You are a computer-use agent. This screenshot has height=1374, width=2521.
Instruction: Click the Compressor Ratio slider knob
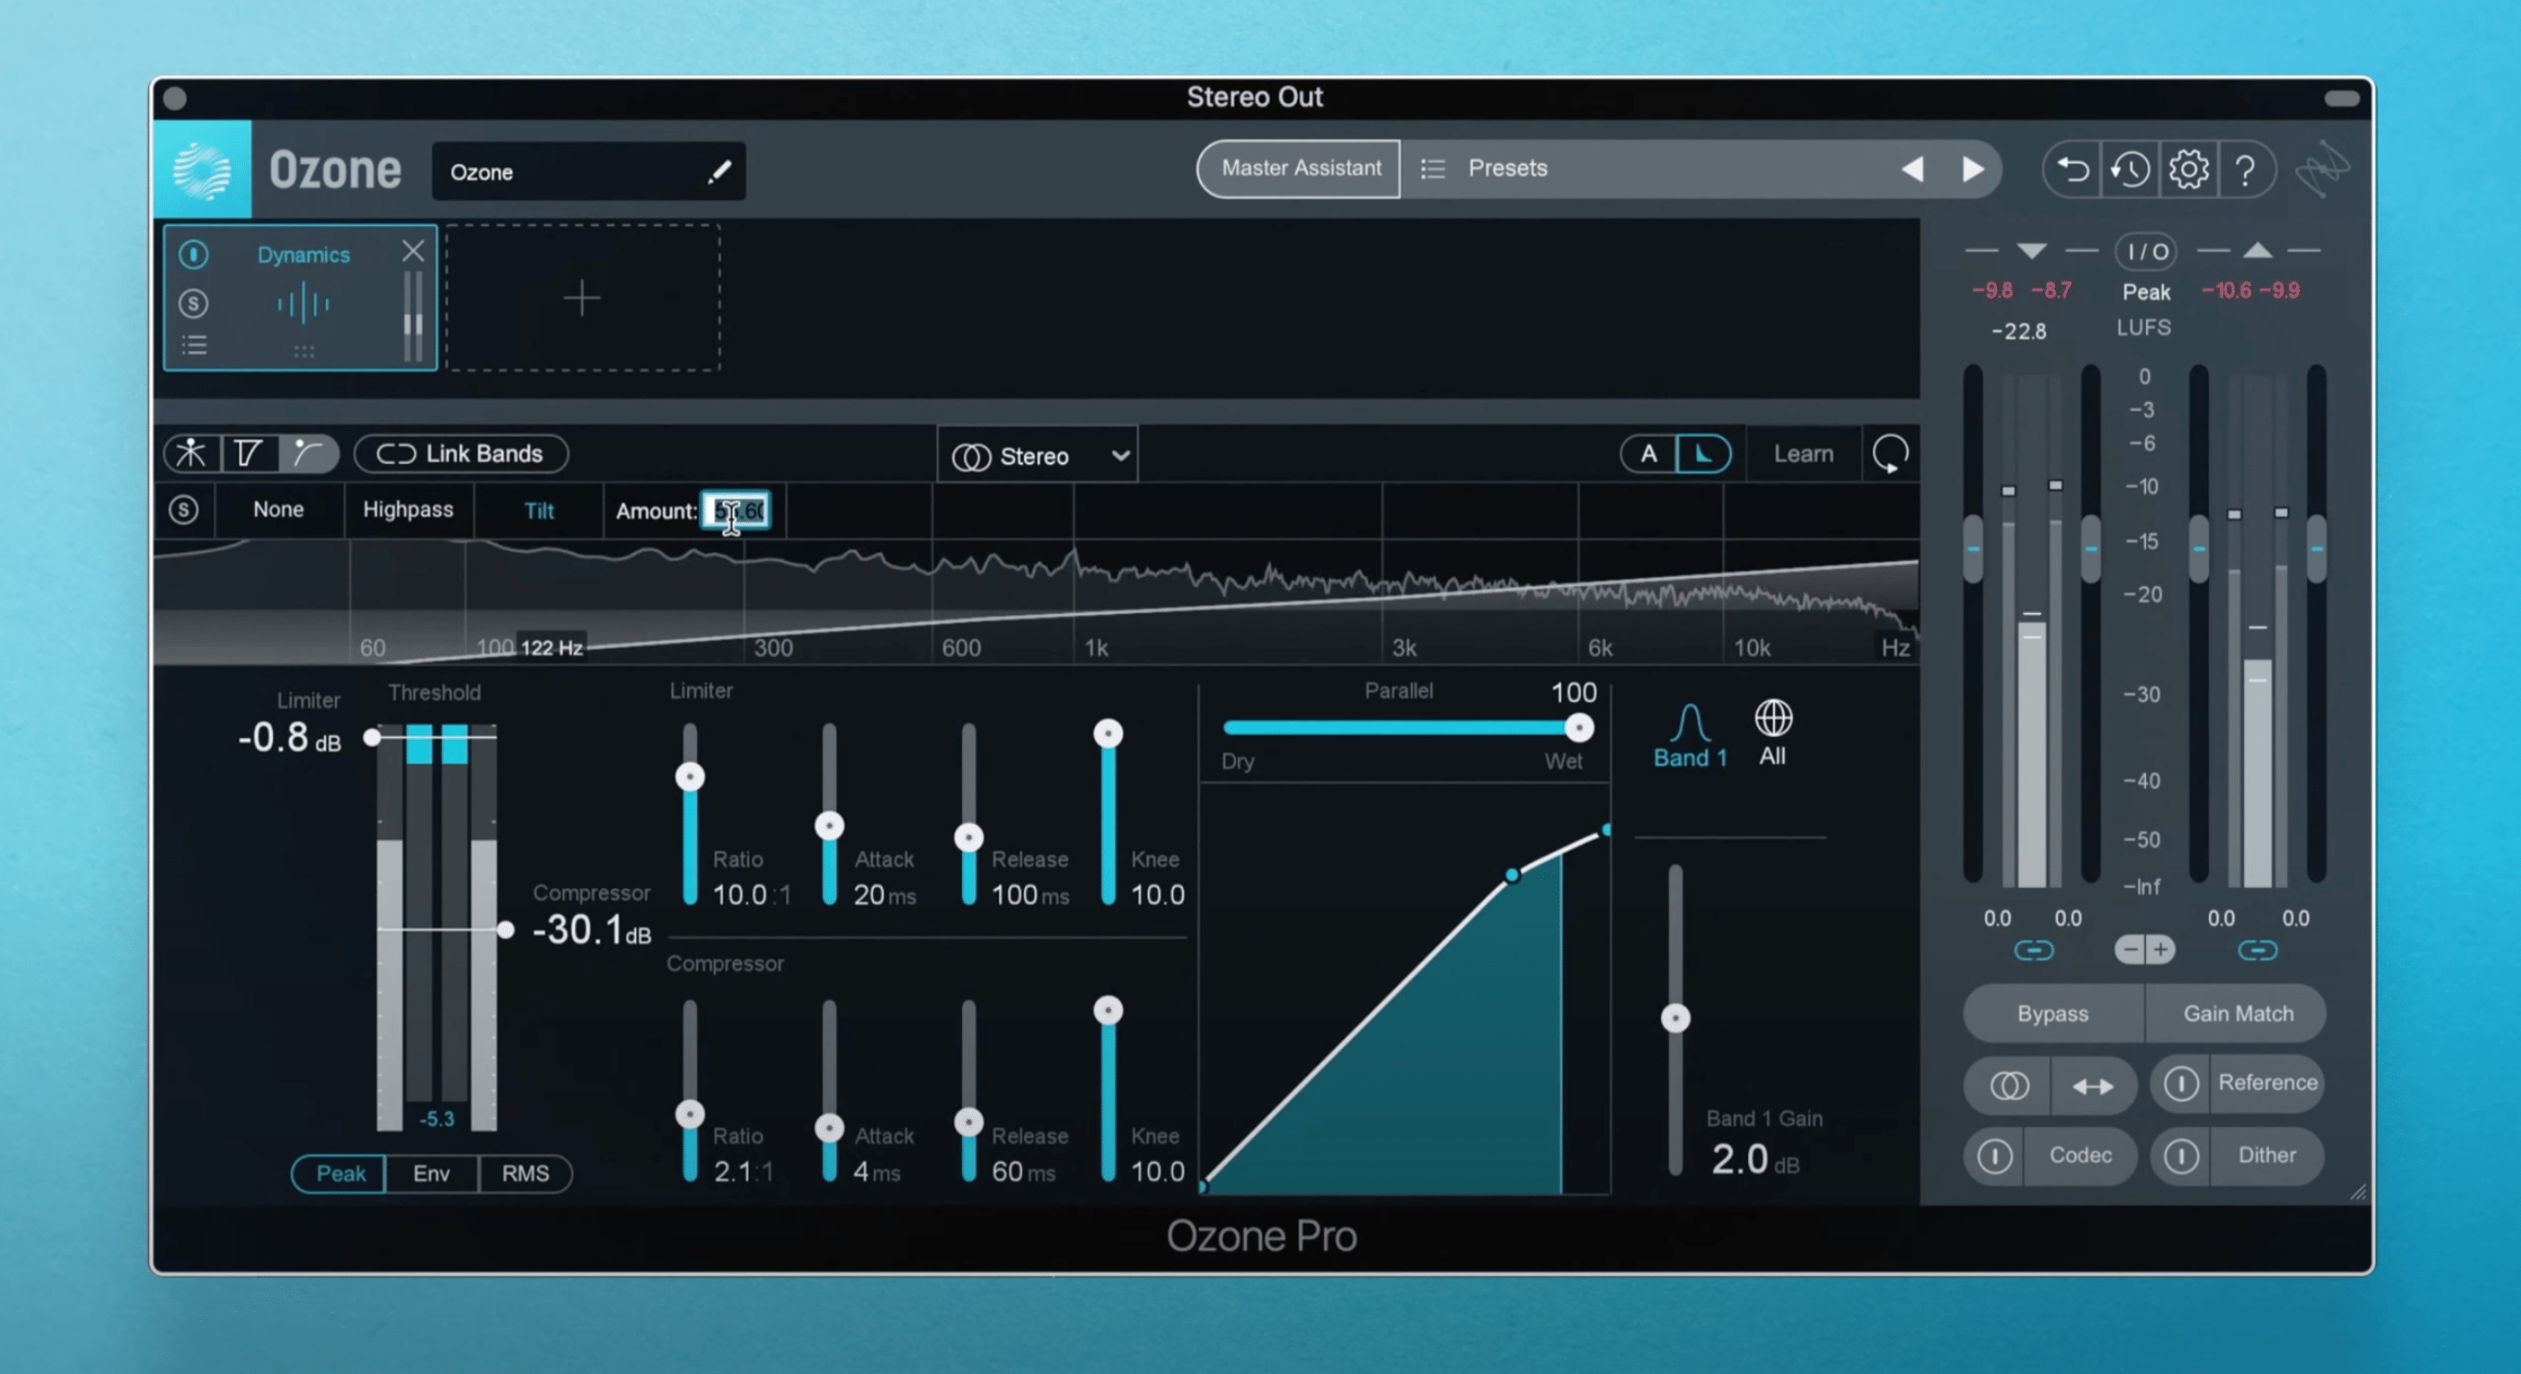(690, 1114)
